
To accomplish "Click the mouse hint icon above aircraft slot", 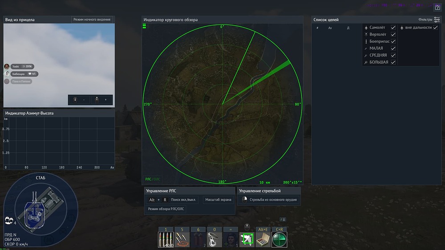I will pyautogui.click(x=247, y=226).
